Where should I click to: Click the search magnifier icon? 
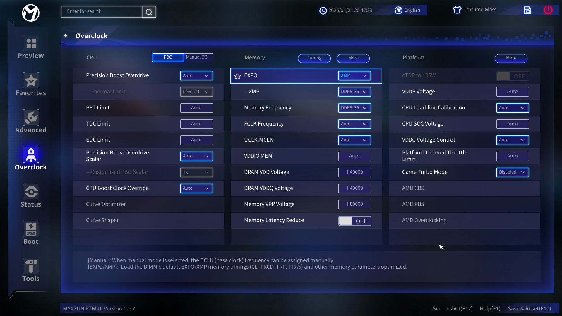pos(149,12)
